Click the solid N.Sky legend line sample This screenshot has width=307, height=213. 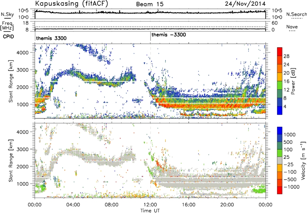[7, 18]
